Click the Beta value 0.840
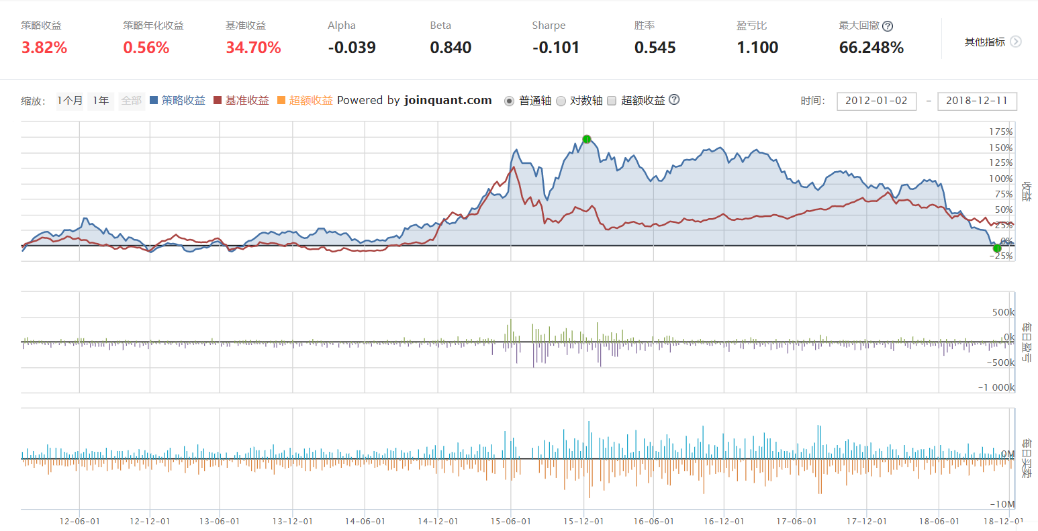1038x531 pixels. click(x=451, y=48)
